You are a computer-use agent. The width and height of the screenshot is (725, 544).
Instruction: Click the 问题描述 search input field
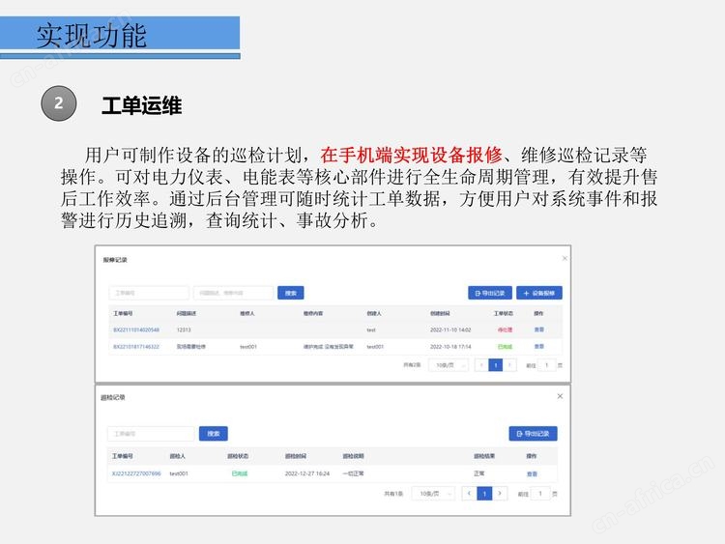[232, 293]
